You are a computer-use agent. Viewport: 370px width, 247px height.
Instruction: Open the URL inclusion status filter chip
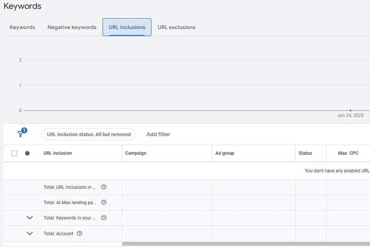coord(89,134)
